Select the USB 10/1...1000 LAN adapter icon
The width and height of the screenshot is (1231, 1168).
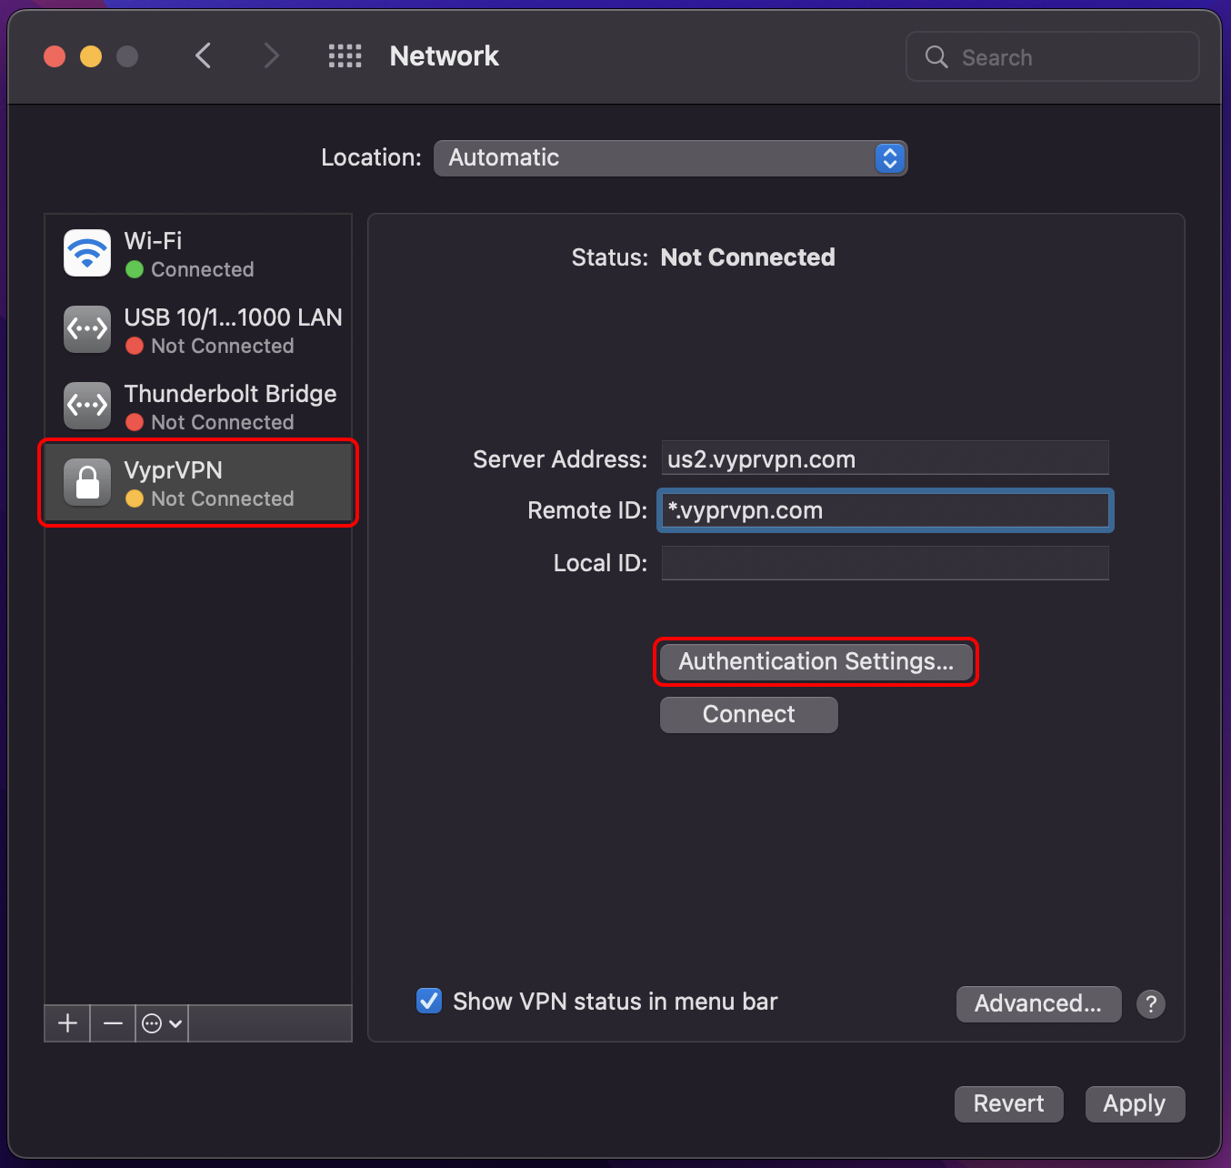point(86,329)
